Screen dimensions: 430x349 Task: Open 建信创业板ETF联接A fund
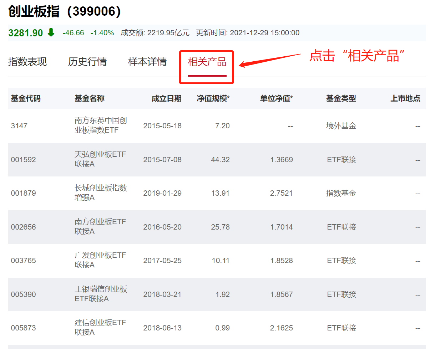pyautogui.click(x=100, y=328)
